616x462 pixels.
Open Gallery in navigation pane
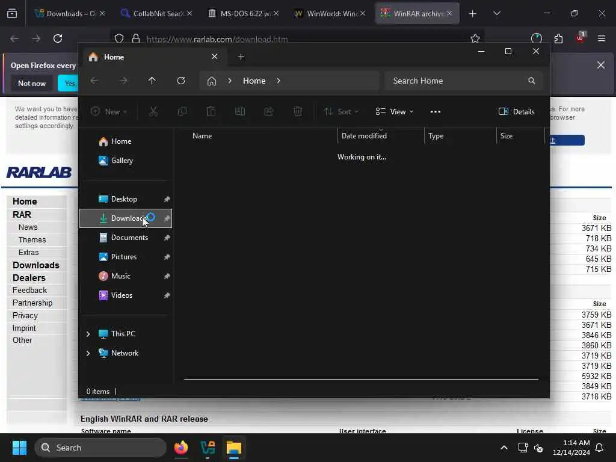point(126,161)
